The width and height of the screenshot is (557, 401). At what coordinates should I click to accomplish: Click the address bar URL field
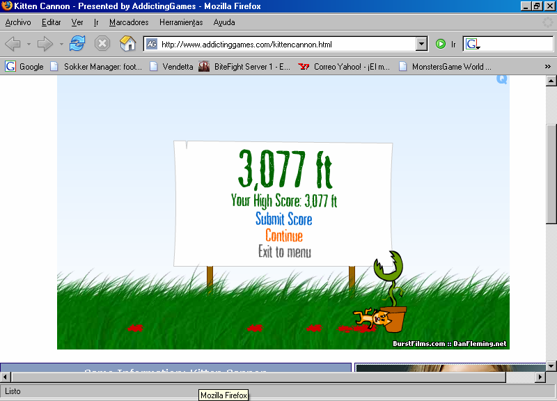(x=285, y=44)
